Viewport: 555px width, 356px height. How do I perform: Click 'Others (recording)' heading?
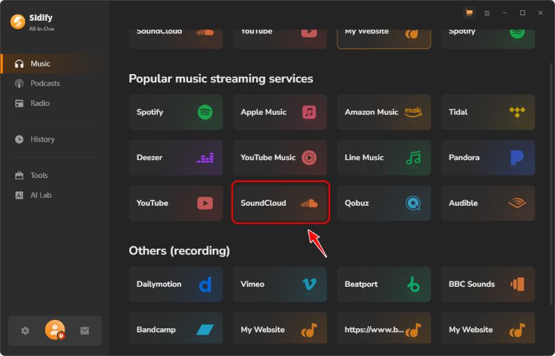[179, 251]
